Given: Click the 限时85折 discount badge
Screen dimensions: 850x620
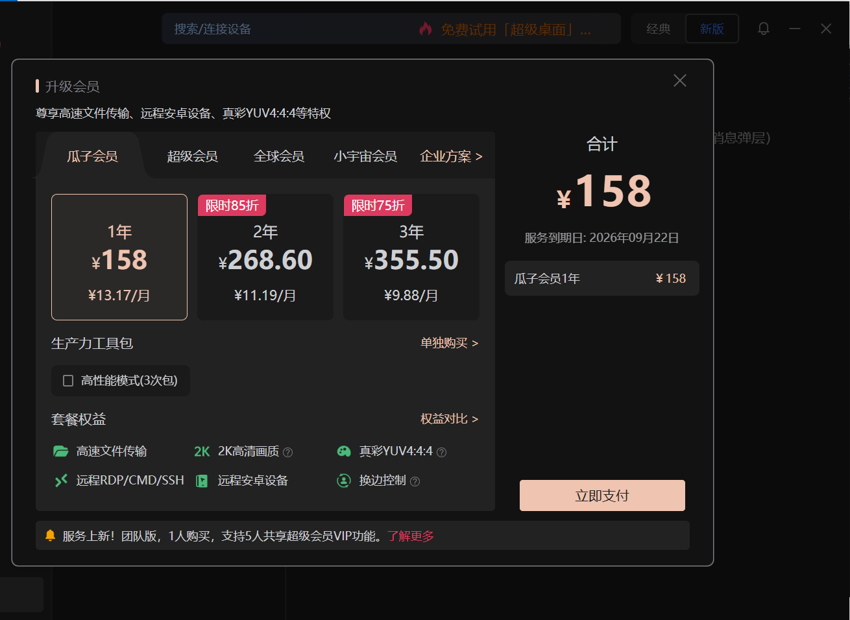Looking at the screenshot, I should tap(232, 206).
